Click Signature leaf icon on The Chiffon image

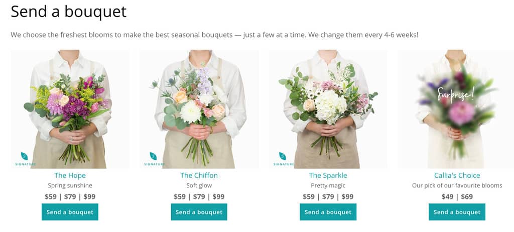(x=154, y=156)
